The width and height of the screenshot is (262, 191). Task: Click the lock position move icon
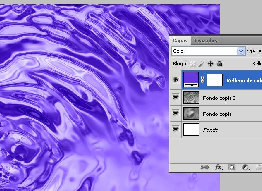click(x=210, y=64)
